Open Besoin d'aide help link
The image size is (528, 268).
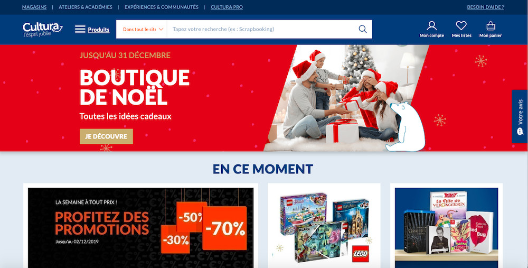tap(485, 7)
